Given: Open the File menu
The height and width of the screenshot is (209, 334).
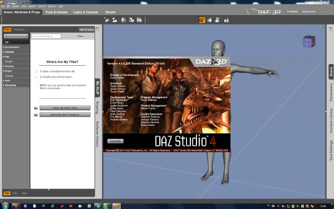Looking at the screenshot, I should point(3,6).
